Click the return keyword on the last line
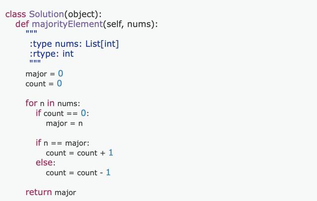Viewport: 317px width, 201px height. [x=39, y=192]
